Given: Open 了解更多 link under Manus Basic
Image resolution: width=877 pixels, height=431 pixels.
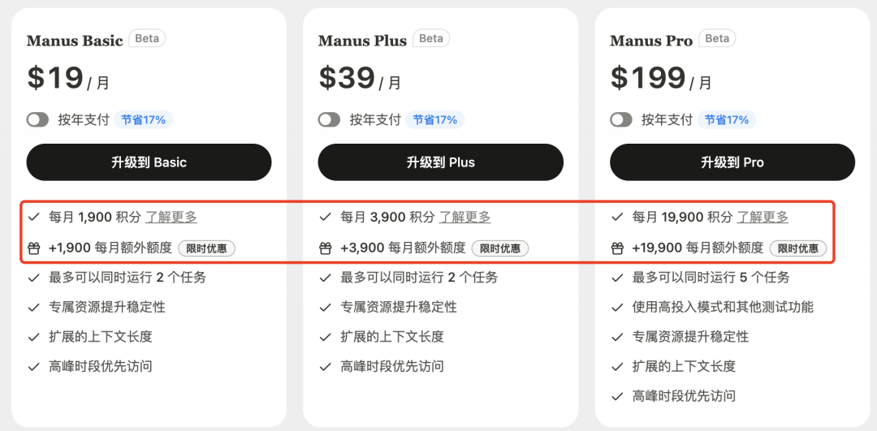Looking at the screenshot, I should coord(171,217).
